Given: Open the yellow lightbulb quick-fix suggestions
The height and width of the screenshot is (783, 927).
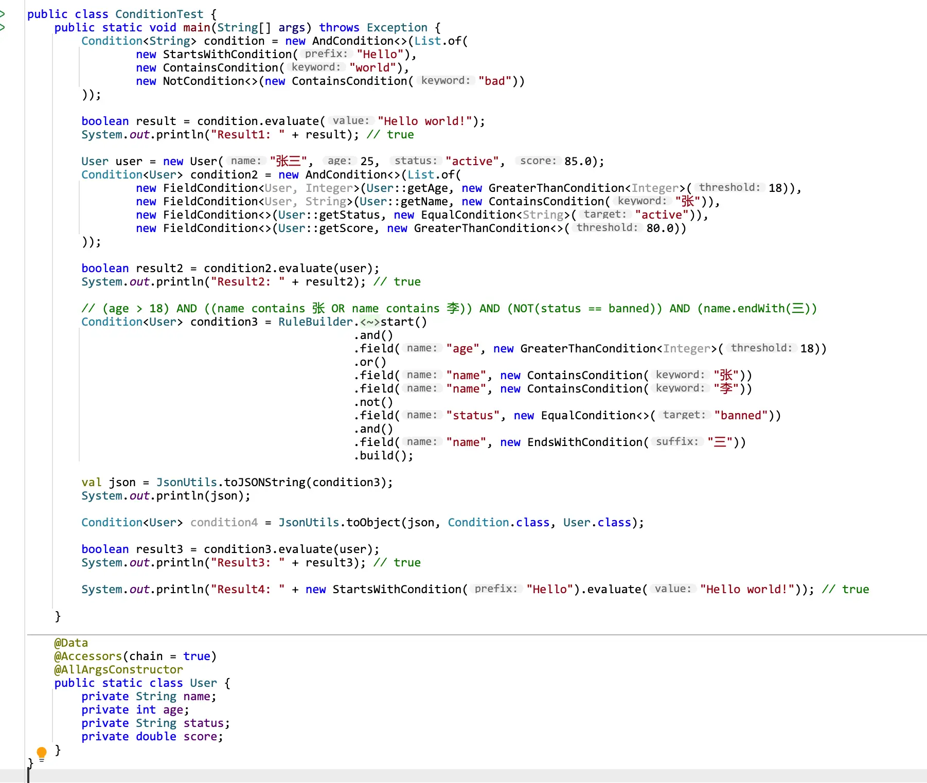Looking at the screenshot, I should coord(42,753).
